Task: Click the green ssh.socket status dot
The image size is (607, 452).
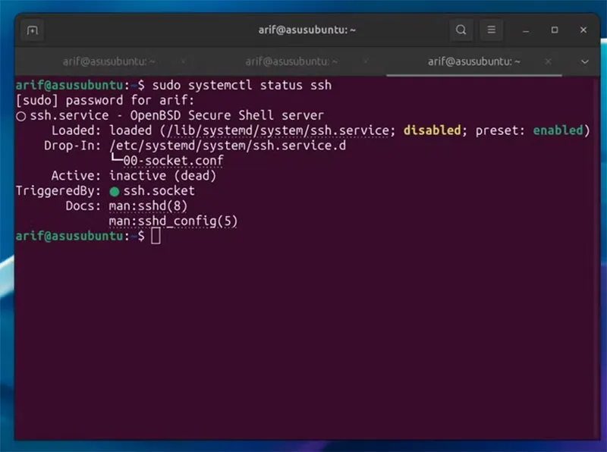Action: pos(115,190)
